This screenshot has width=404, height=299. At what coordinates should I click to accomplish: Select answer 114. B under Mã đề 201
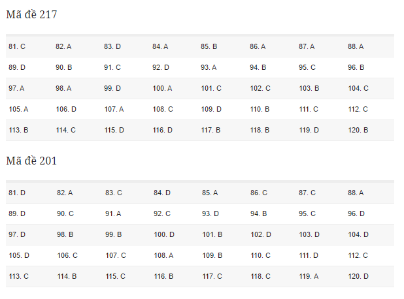coord(67,277)
